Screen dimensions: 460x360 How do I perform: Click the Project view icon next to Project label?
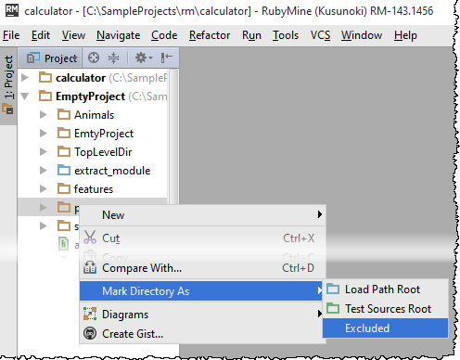(x=33, y=58)
